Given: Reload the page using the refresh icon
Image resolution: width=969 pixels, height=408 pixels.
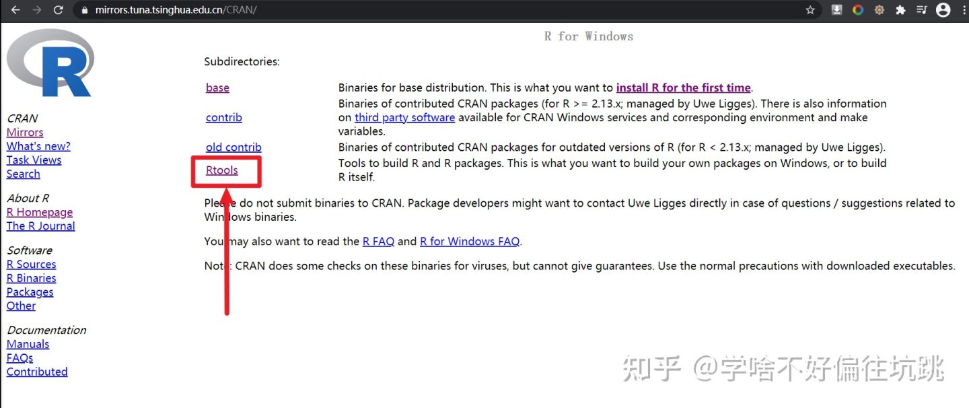Looking at the screenshot, I should 59,9.
